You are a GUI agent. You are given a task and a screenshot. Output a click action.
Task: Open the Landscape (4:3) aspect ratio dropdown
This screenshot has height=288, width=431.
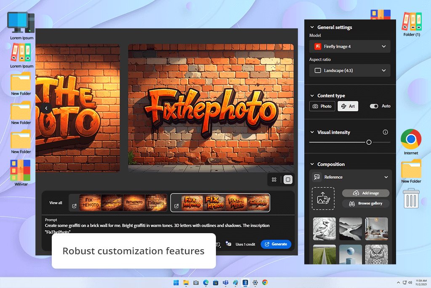350,70
